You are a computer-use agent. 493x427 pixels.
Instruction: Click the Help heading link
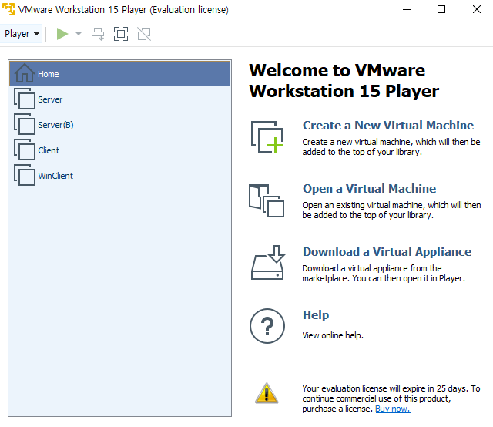(x=316, y=315)
